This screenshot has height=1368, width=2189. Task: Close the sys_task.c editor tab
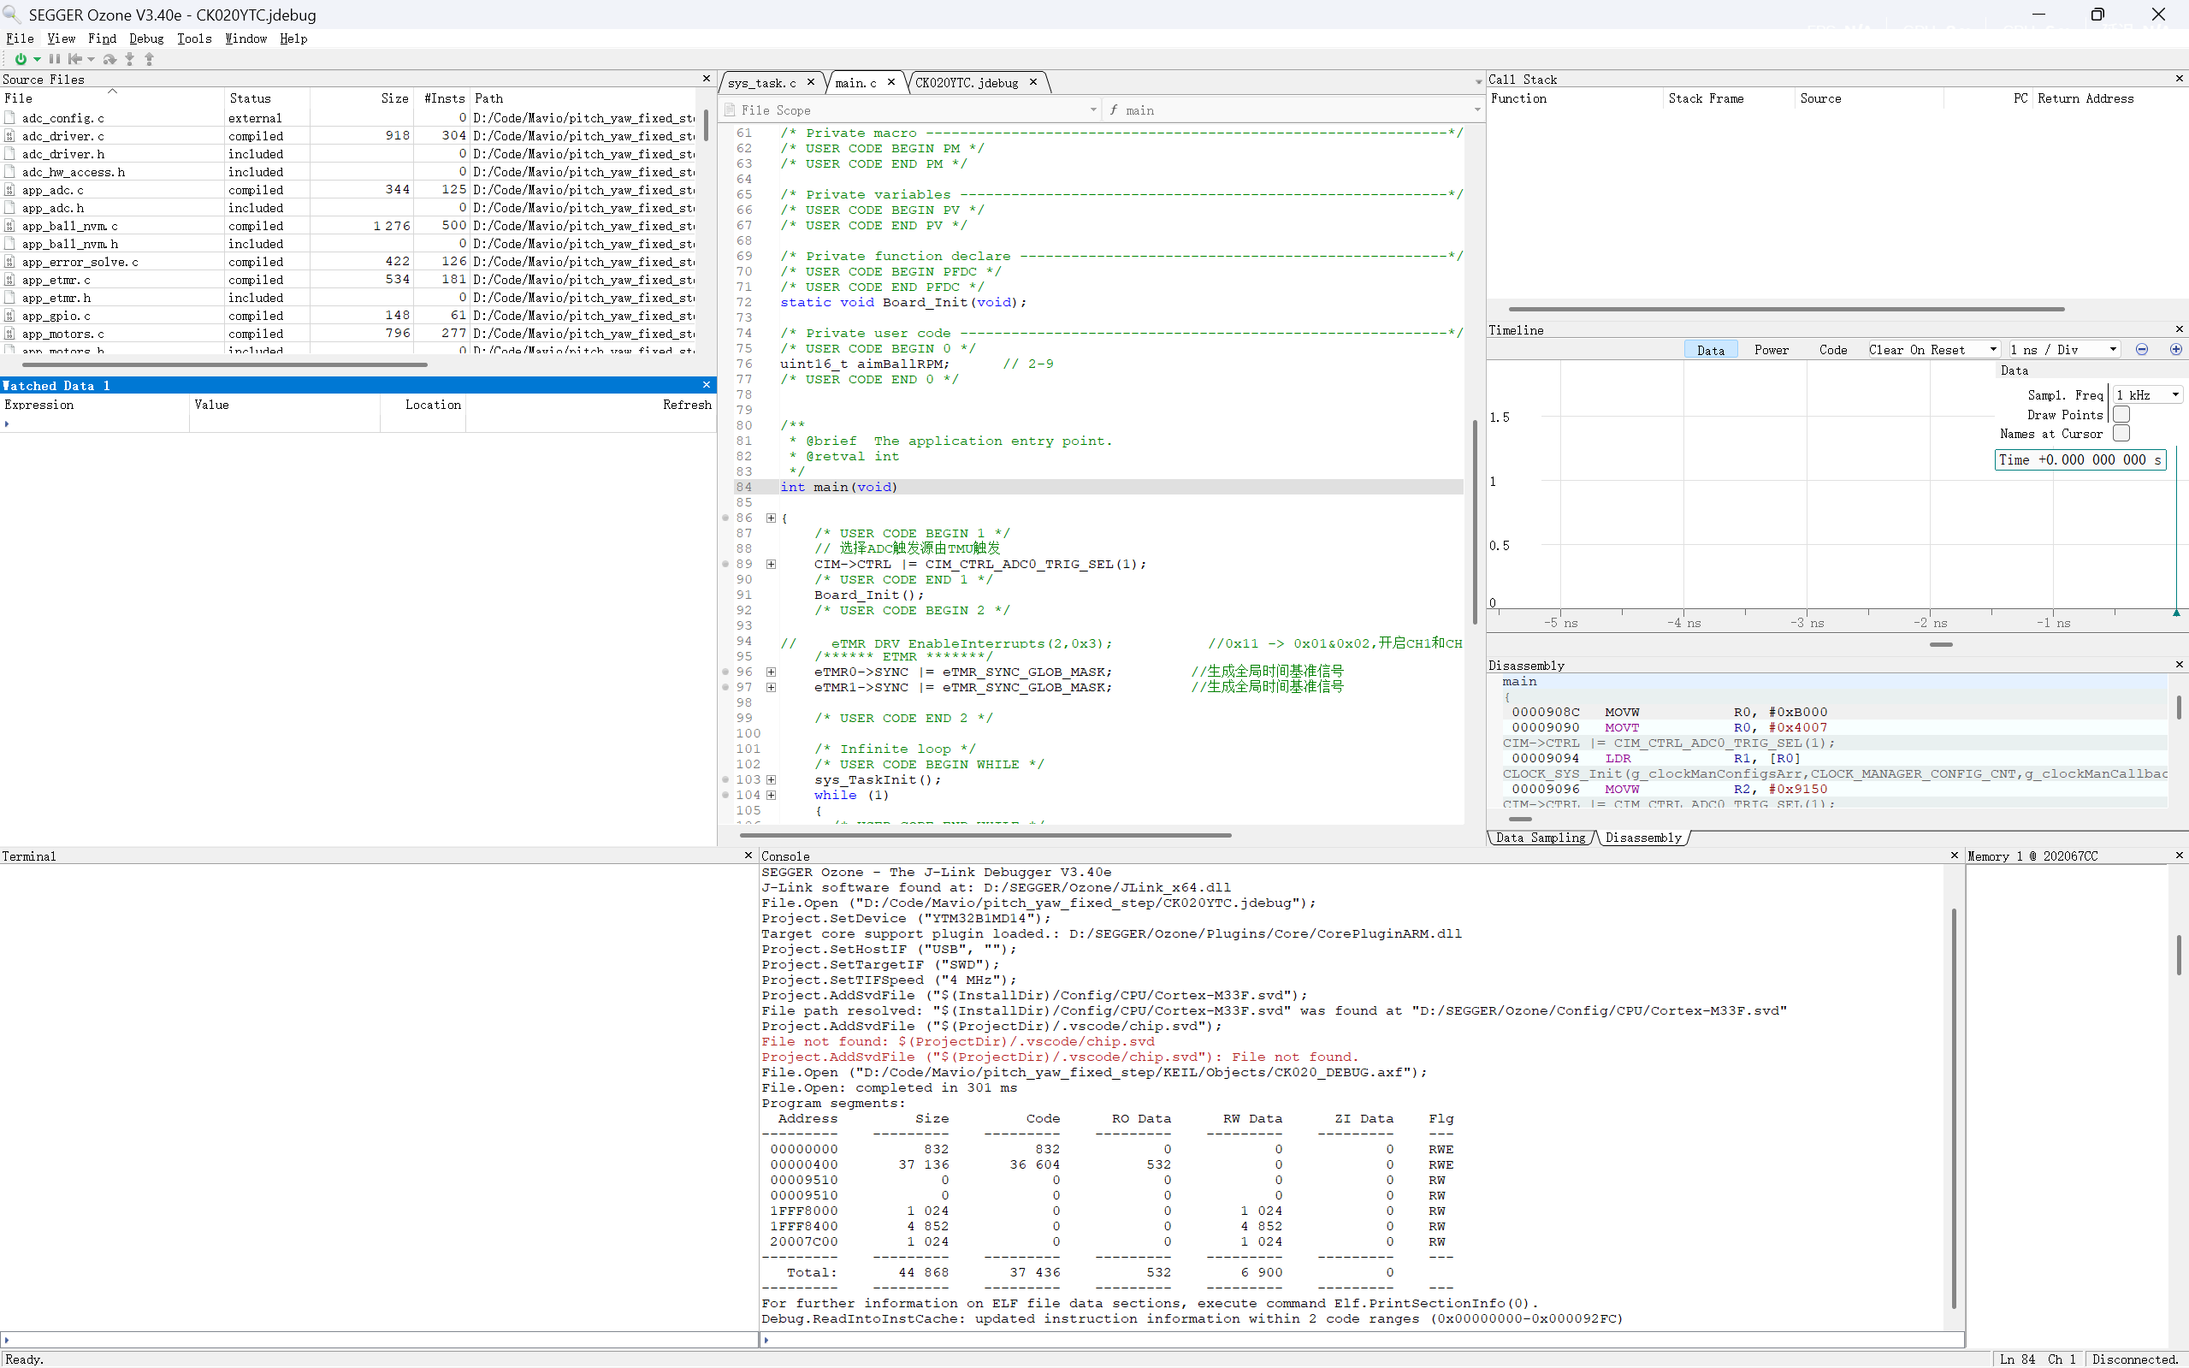point(812,82)
